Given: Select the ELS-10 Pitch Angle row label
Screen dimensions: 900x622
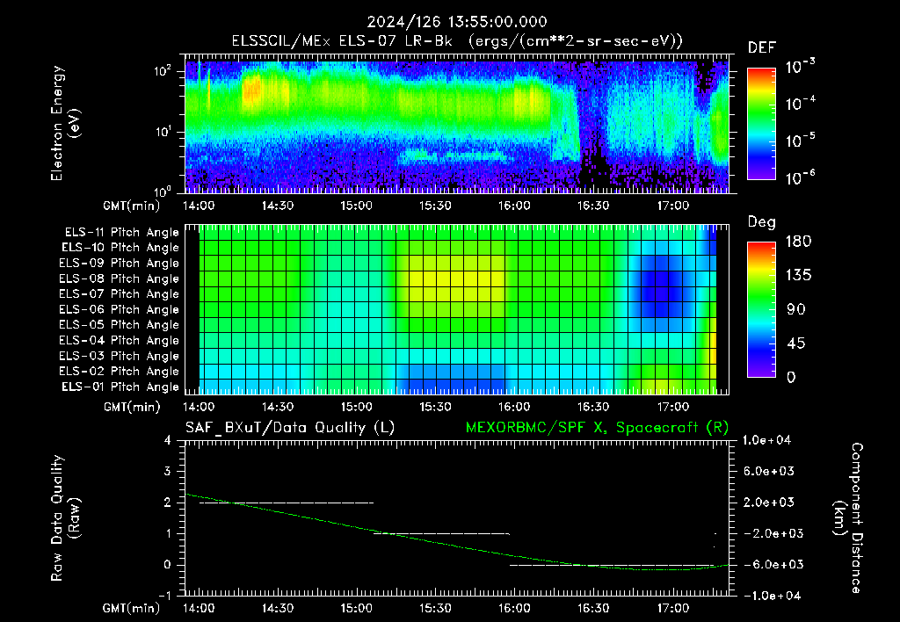Looking at the screenshot, I should pyautogui.click(x=120, y=248).
